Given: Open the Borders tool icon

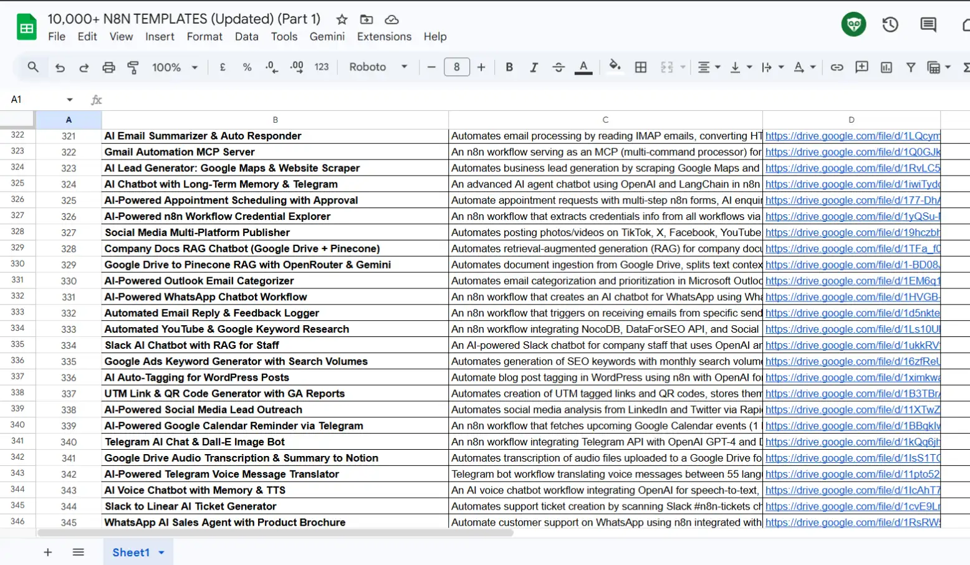Looking at the screenshot, I should coord(640,67).
